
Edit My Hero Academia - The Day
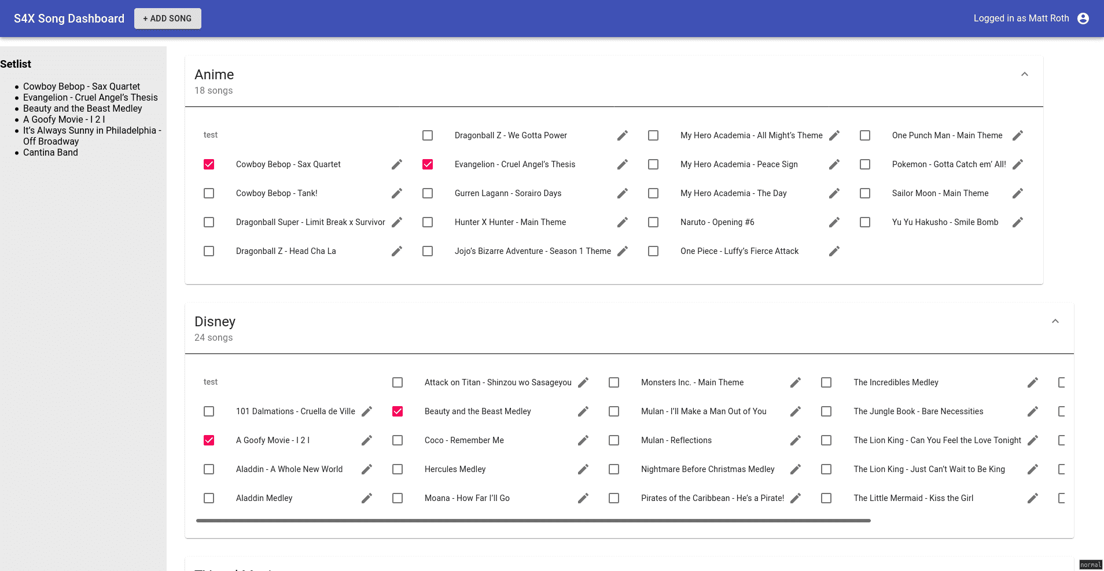tap(834, 193)
